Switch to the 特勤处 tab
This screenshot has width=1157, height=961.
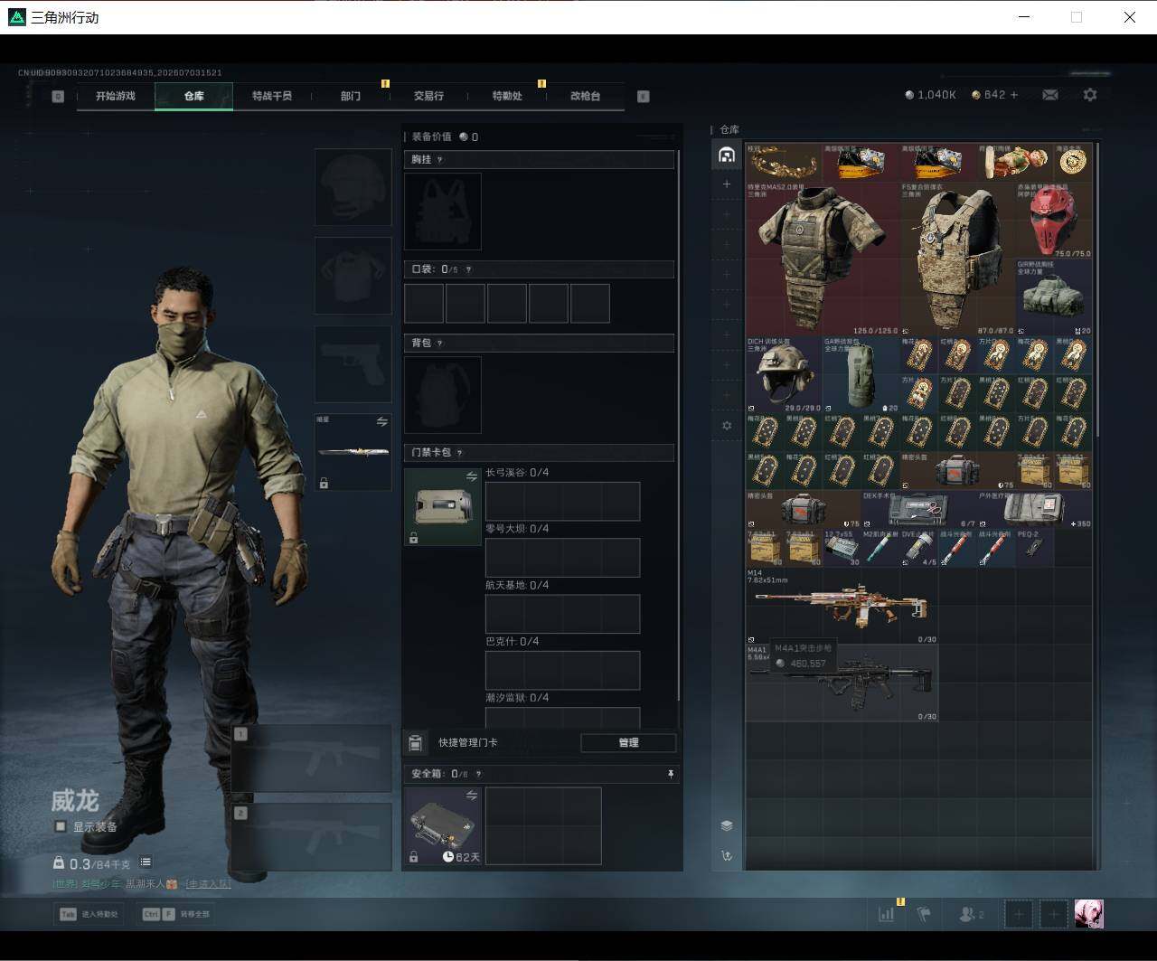(507, 96)
